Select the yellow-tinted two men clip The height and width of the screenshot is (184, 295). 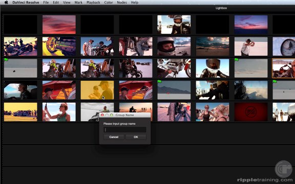pos(97,90)
